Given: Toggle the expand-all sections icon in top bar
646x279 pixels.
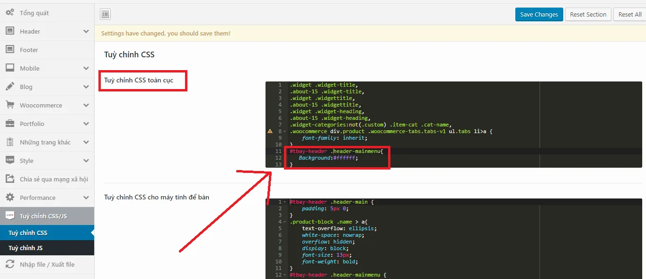Looking at the screenshot, I should pos(105,15).
